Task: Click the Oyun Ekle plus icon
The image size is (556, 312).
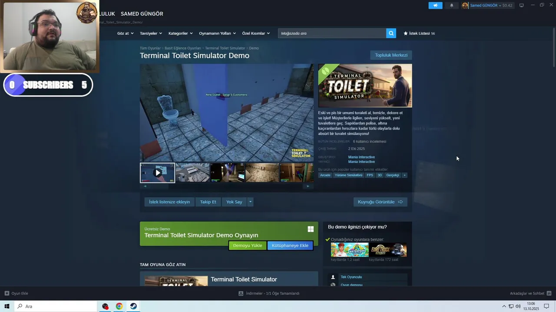Action: [7, 293]
